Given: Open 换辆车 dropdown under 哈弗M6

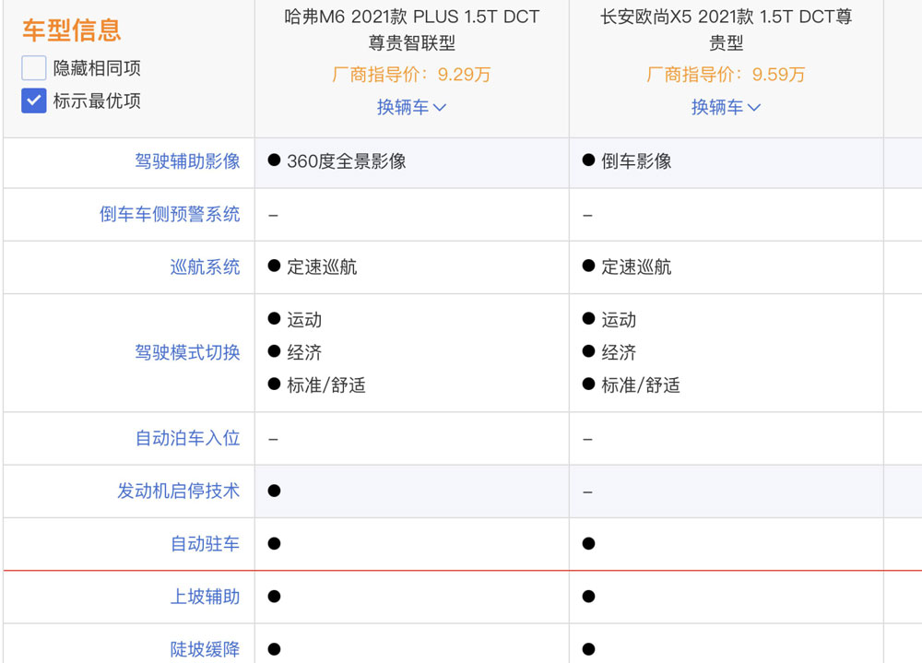Looking at the screenshot, I should (x=411, y=107).
